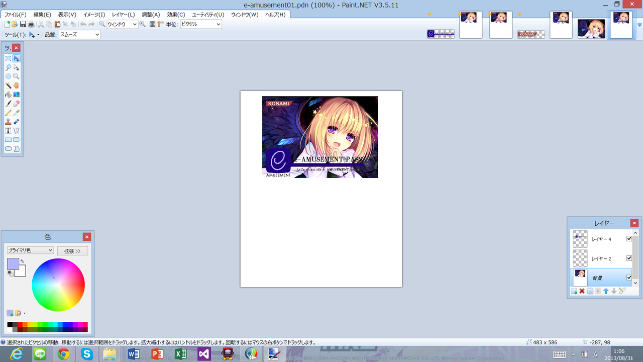643x362 pixels.
Task: Activate the Text tool
Action: click(8, 131)
